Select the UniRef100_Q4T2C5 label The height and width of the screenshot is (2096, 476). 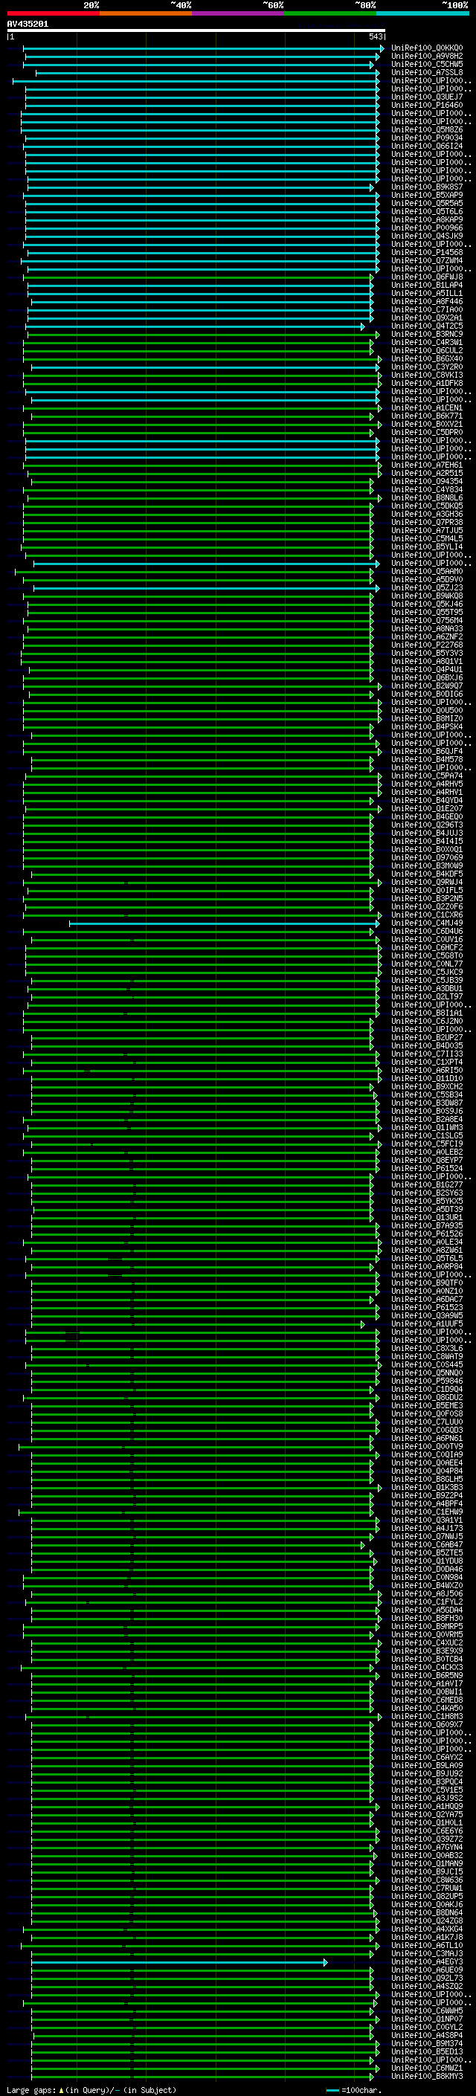[x=426, y=326]
